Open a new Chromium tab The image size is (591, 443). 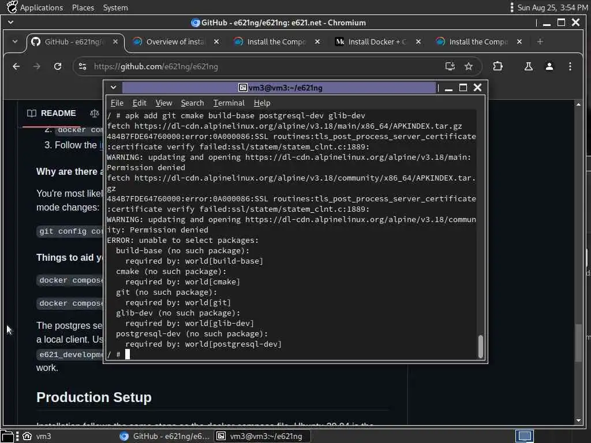click(540, 42)
